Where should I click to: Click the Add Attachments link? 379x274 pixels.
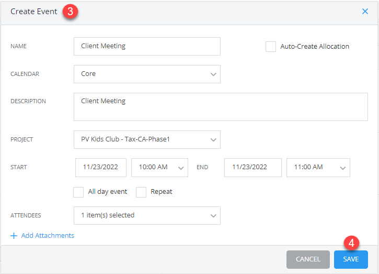coord(48,235)
